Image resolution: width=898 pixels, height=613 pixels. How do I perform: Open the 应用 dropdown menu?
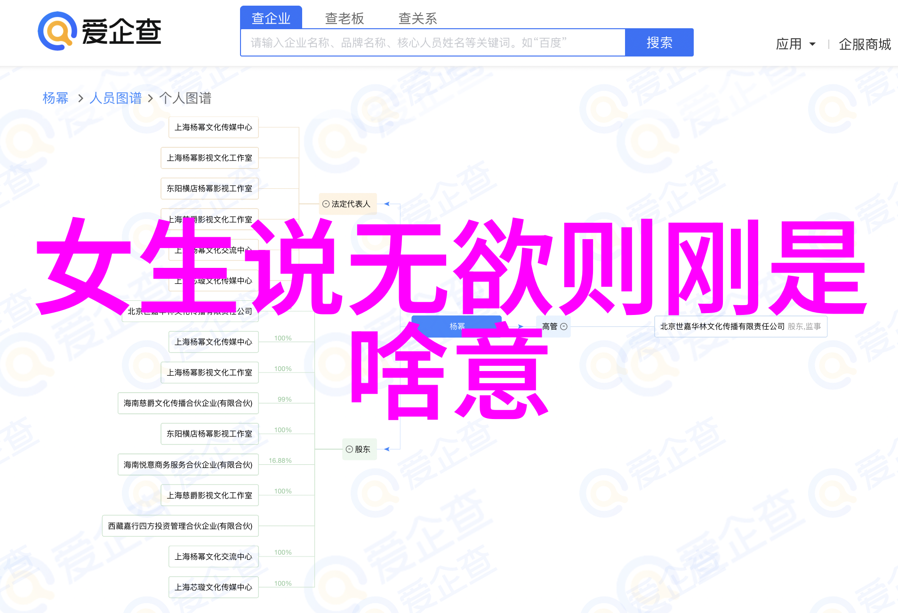coord(795,44)
